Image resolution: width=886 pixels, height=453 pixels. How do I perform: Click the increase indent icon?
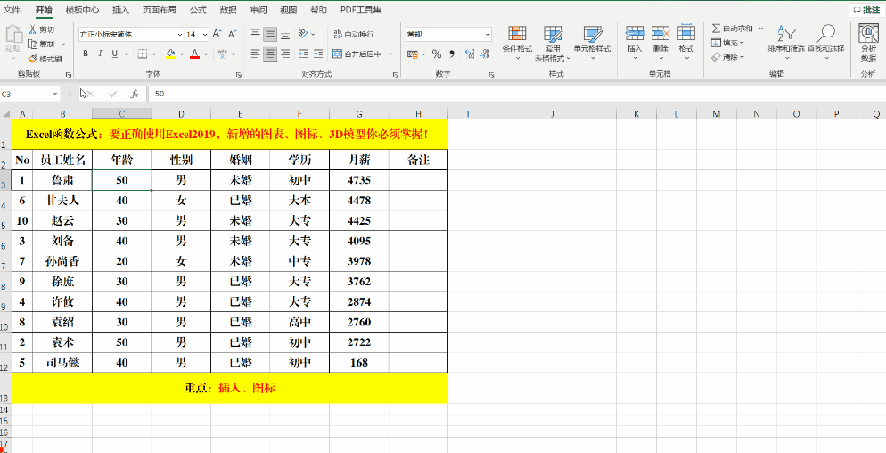(318, 54)
